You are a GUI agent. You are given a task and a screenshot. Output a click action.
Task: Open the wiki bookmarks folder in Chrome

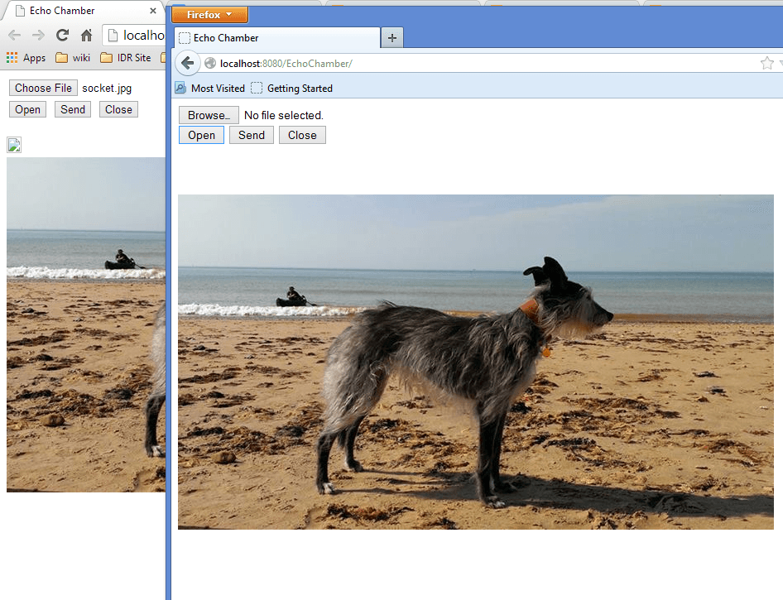tap(73, 58)
